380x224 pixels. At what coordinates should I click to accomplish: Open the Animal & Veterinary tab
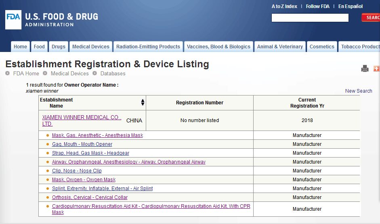point(280,46)
